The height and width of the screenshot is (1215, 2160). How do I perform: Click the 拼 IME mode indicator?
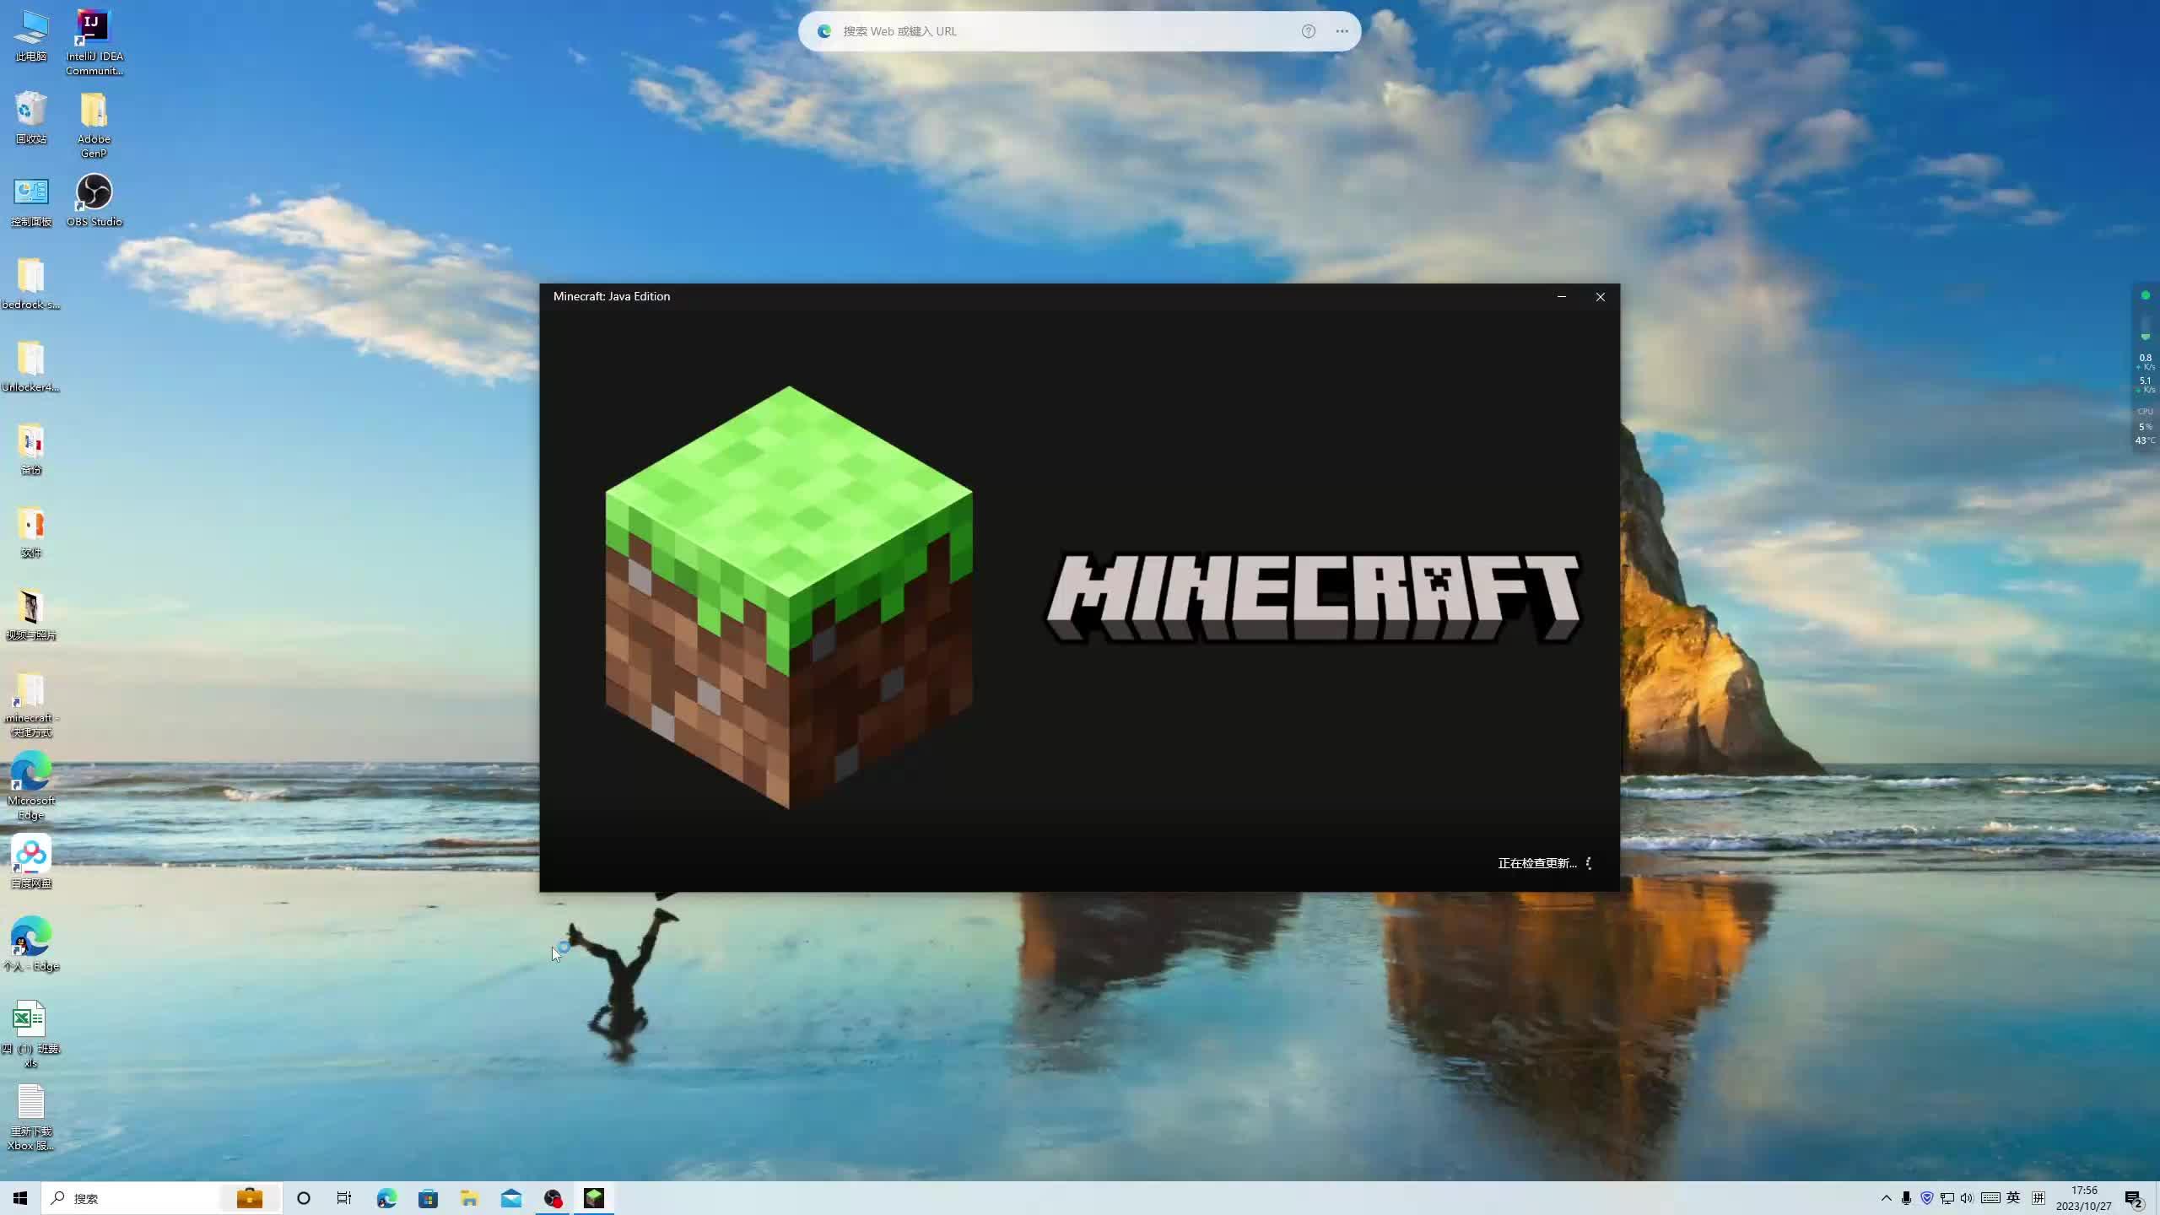click(2038, 1198)
